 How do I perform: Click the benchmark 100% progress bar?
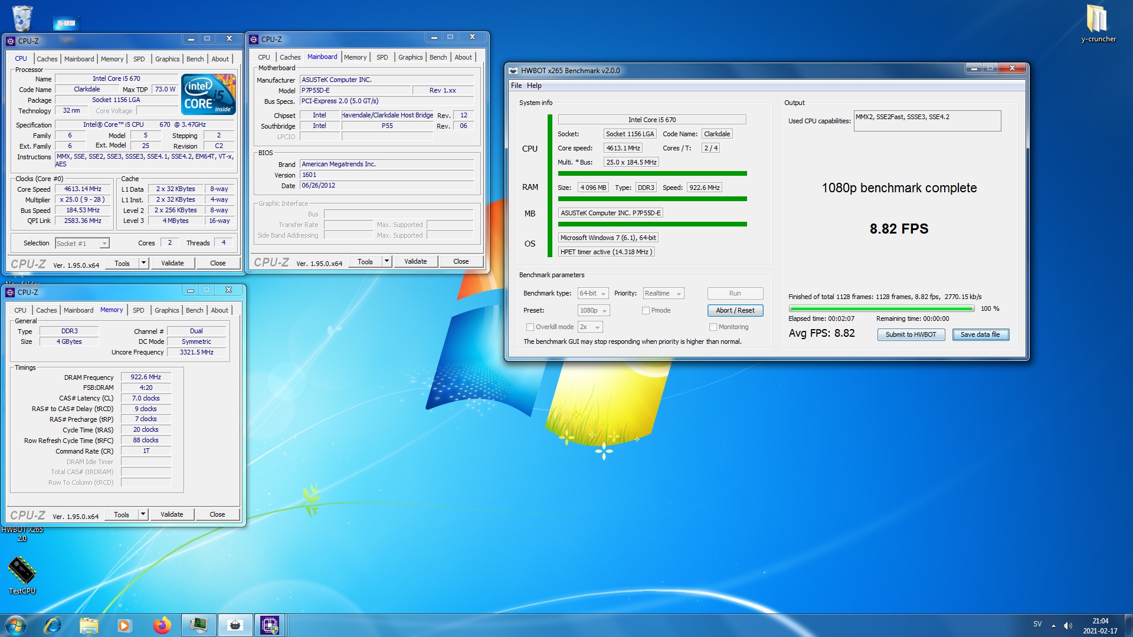coord(882,308)
